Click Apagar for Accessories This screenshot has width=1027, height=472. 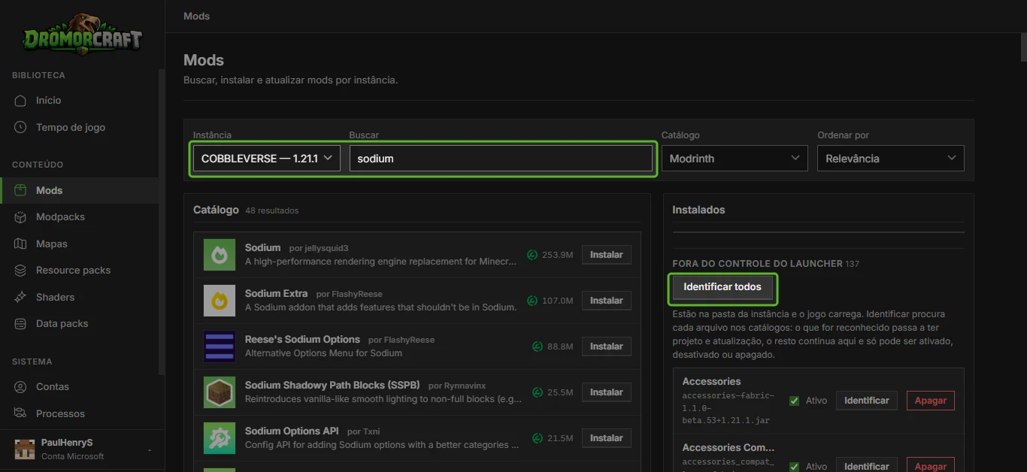(931, 401)
